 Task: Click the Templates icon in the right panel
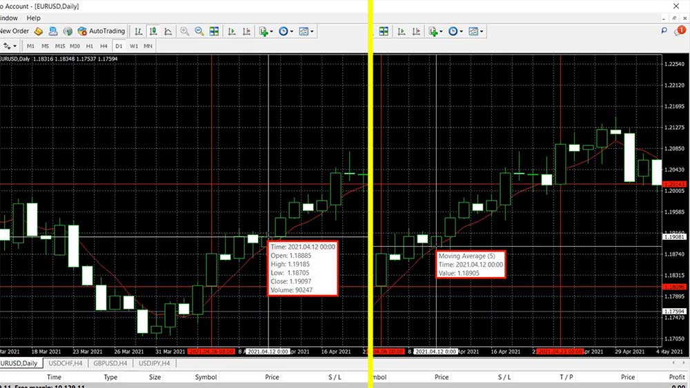pyautogui.click(x=473, y=31)
